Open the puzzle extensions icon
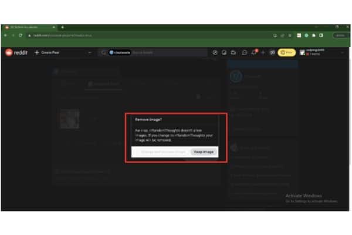352x235 pixels. (314, 35)
